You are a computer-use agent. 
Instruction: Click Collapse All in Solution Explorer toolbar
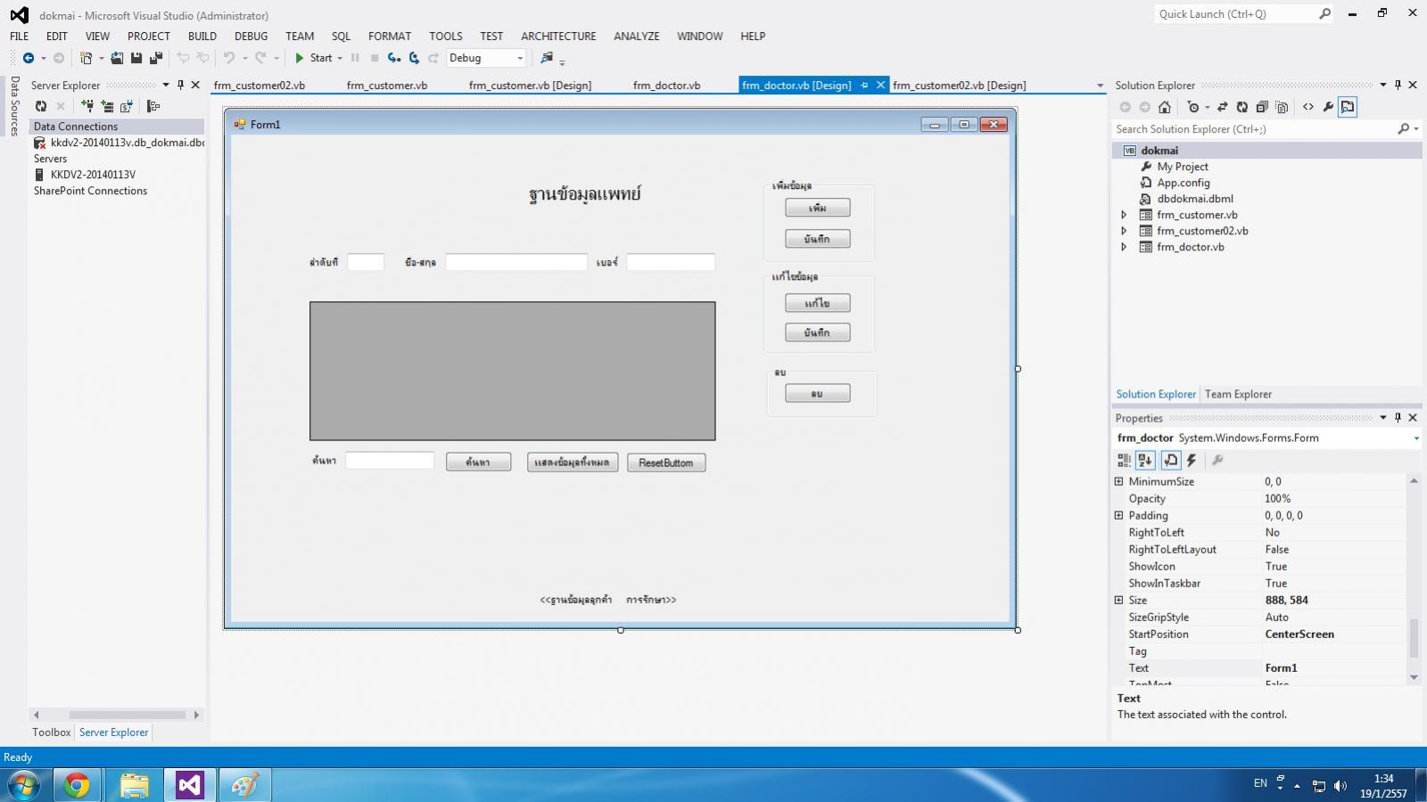[x=1262, y=107]
